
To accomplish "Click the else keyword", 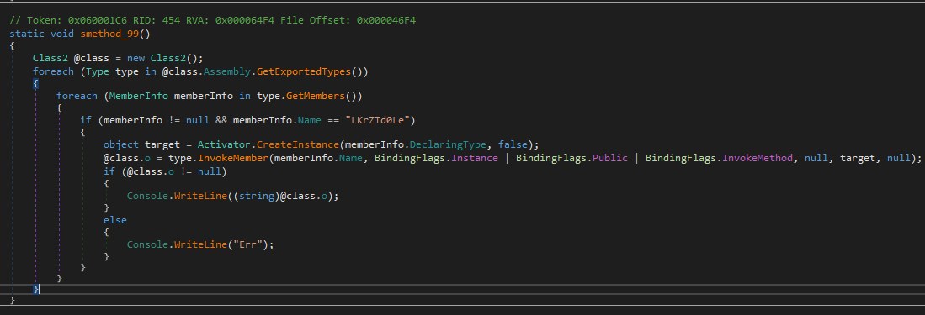I will 115,220.
